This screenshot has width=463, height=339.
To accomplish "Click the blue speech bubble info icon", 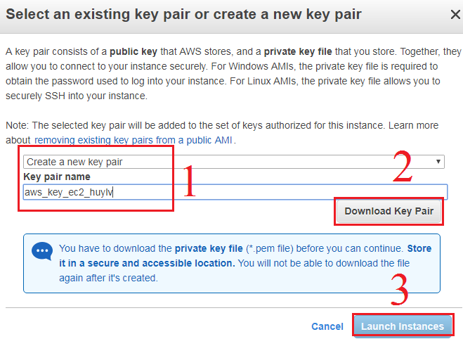I will pyautogui.click(x=43, y=252).
